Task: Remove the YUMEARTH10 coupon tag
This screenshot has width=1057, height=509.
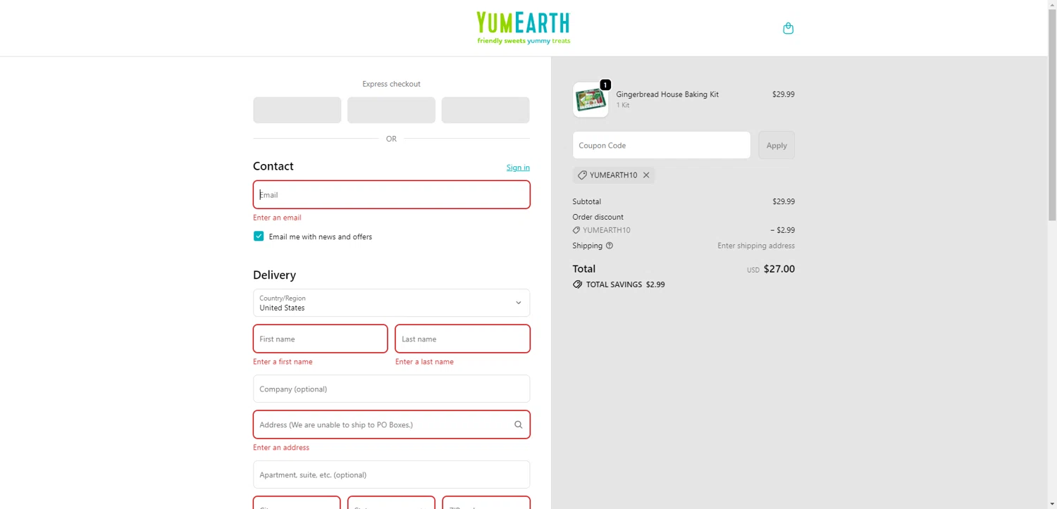Action: pyautogui.click(x=645, y=175)
